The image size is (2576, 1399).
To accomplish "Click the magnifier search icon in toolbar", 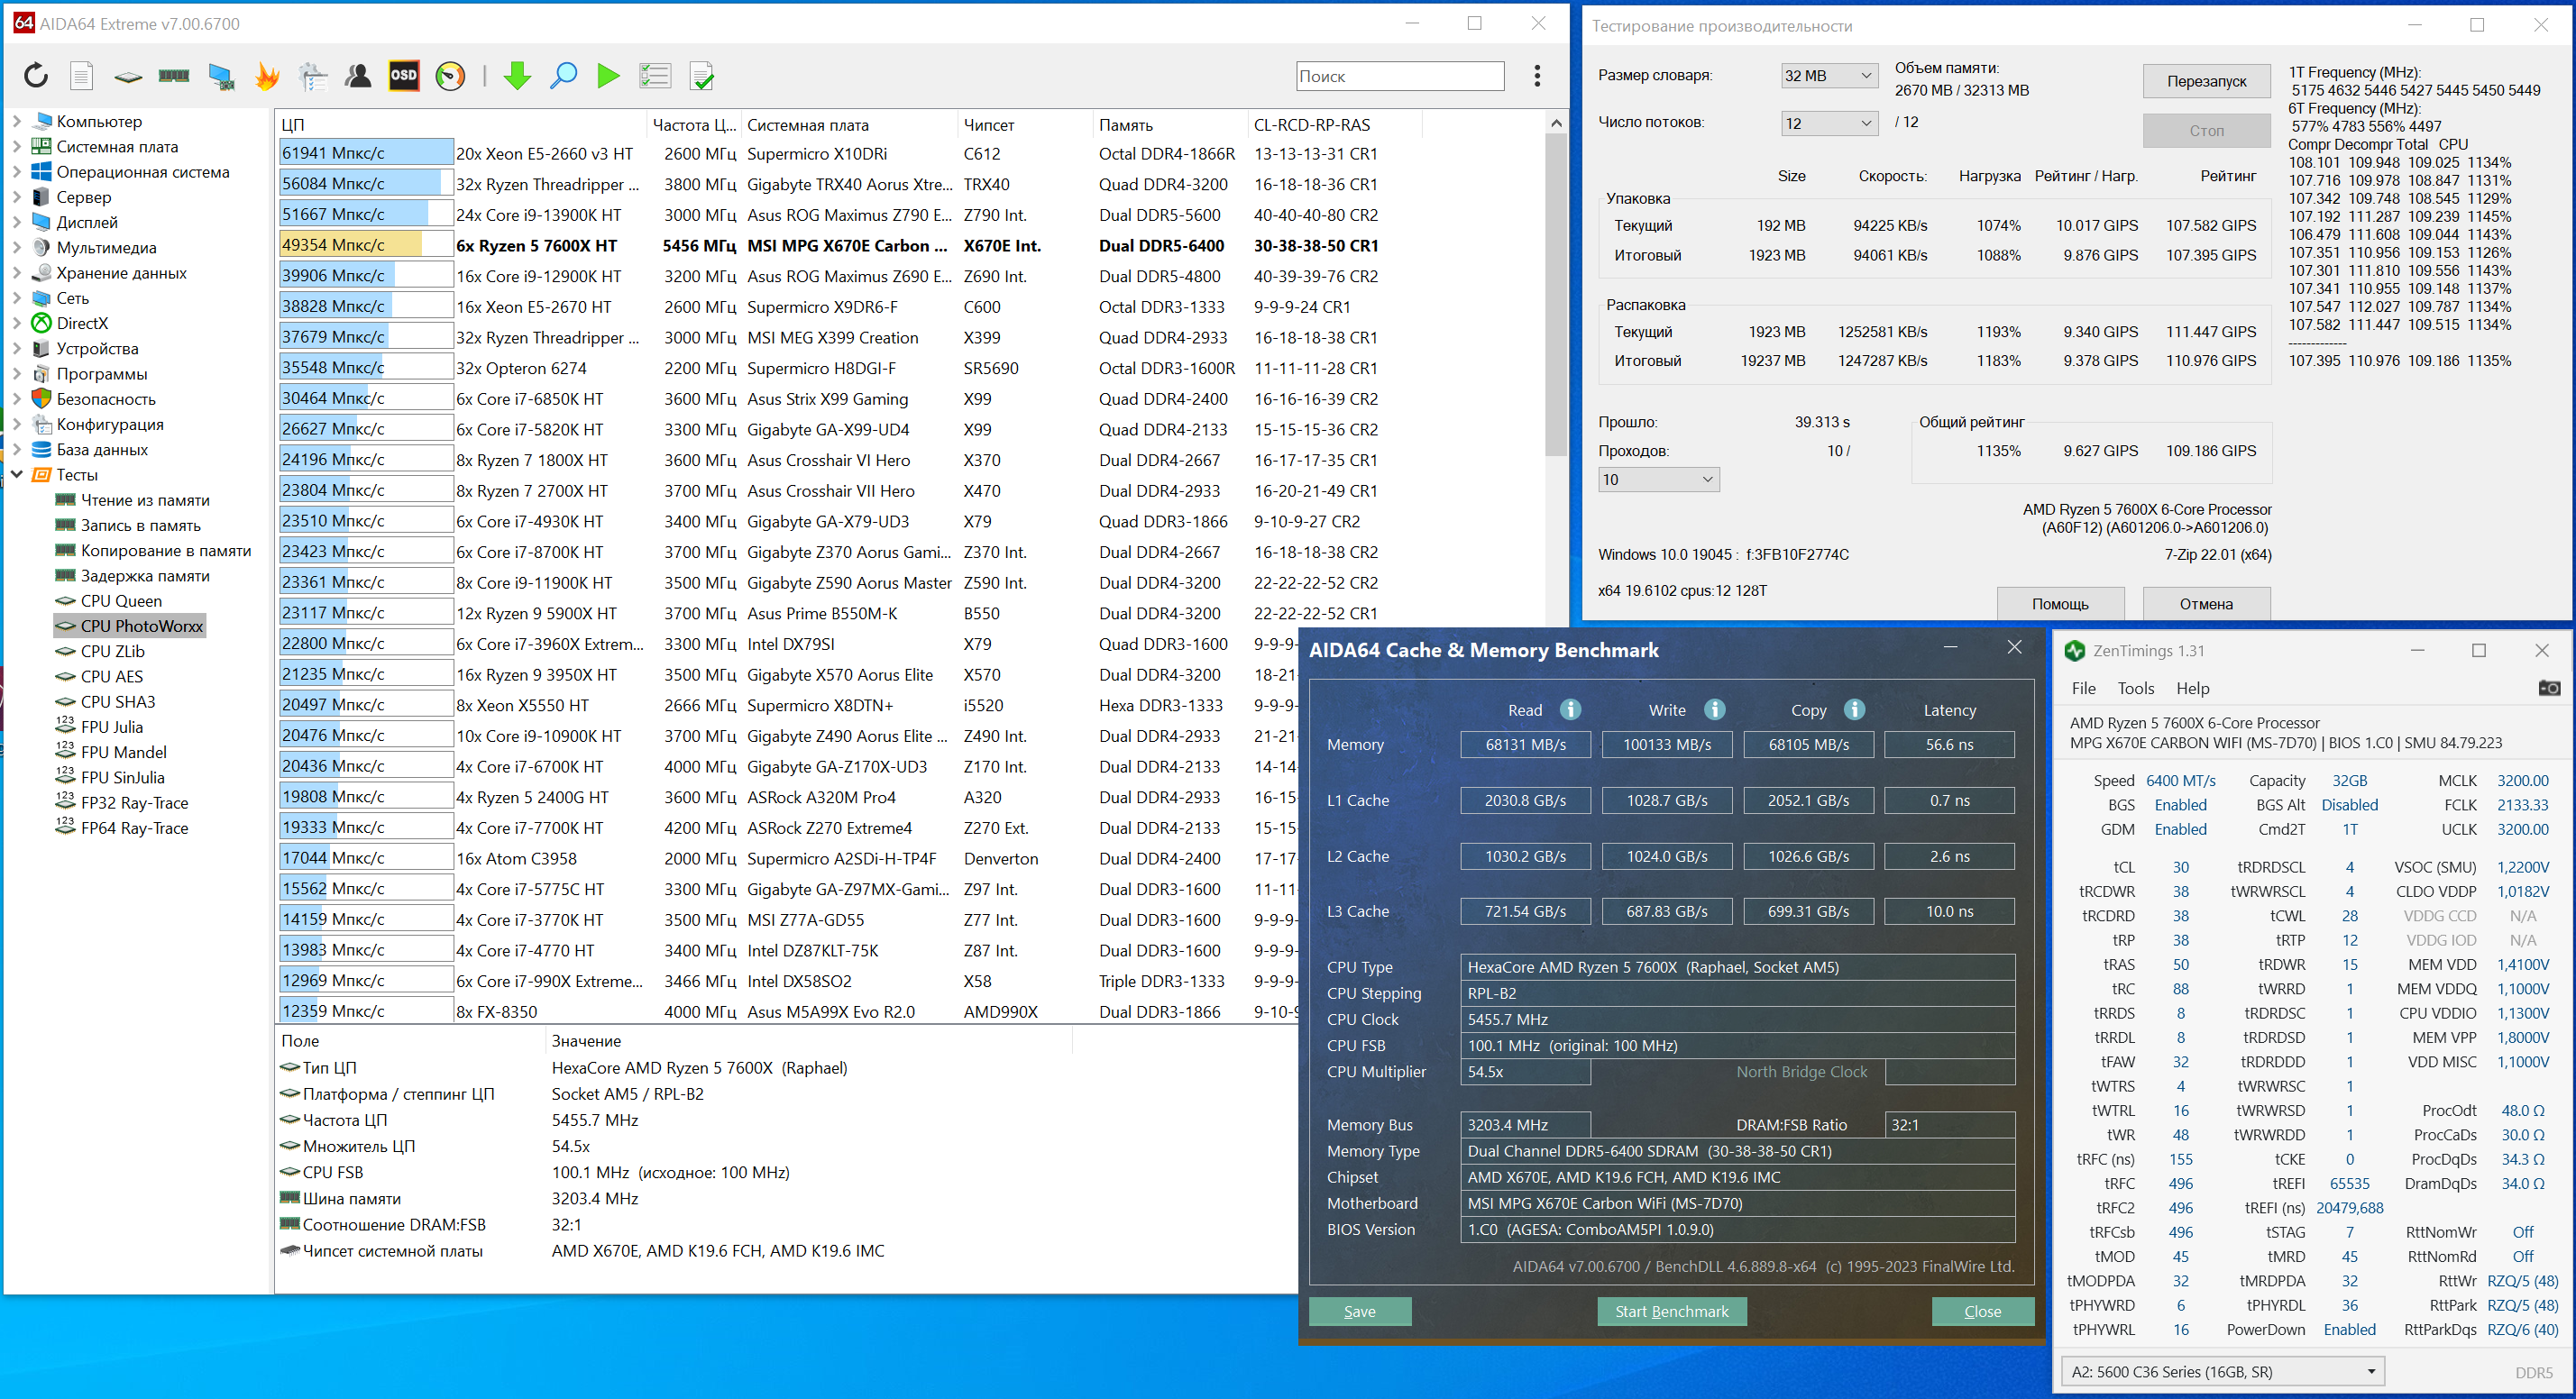I will 563,76.
